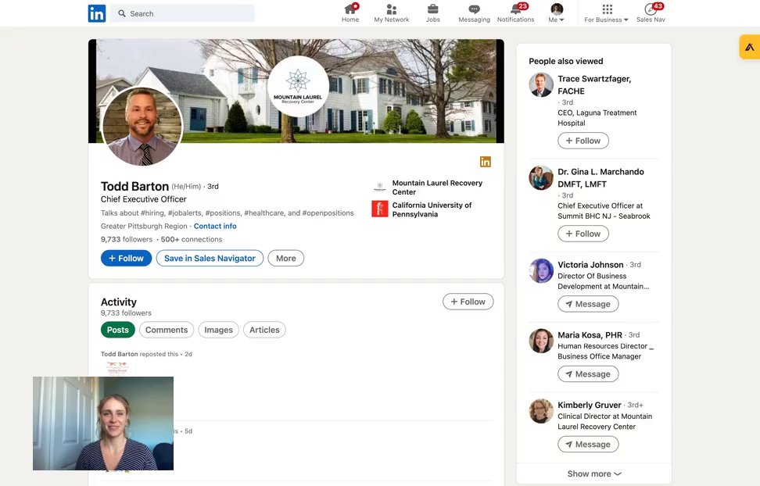Follow Todd Barton with blue button

coord(126,259)
